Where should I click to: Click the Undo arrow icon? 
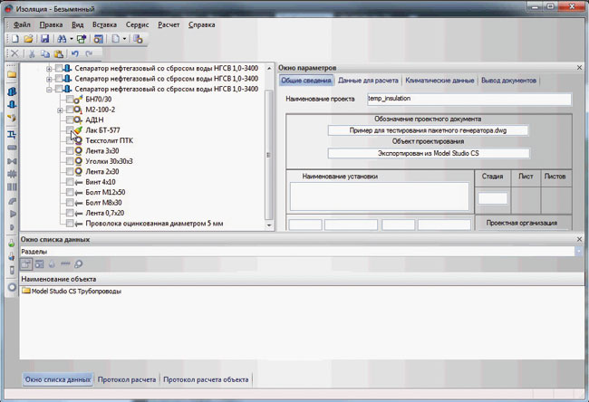(x=74, y=54)
